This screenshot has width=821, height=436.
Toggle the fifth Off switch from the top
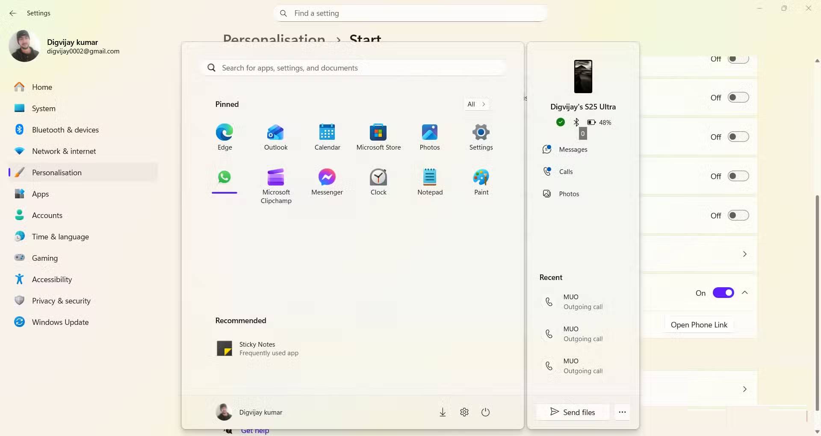(738, 215)
